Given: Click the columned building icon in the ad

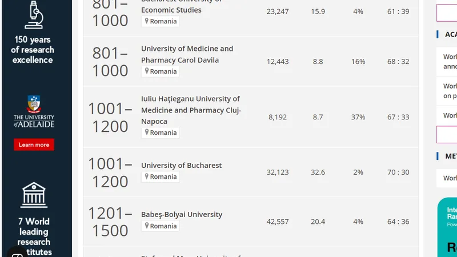Looking at the screenshot, I should (34, 195).
